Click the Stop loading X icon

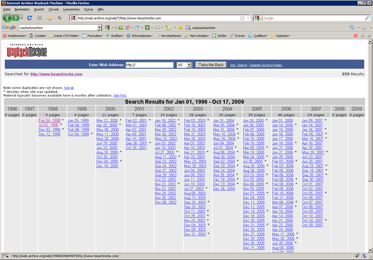40,18
